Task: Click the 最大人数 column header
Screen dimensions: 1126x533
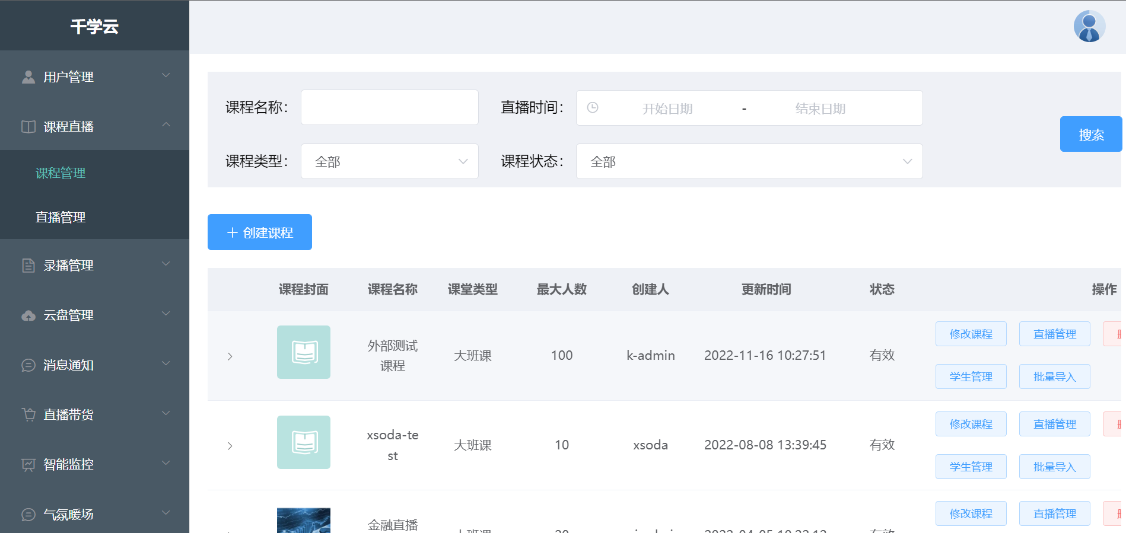Action: [561, 289]
